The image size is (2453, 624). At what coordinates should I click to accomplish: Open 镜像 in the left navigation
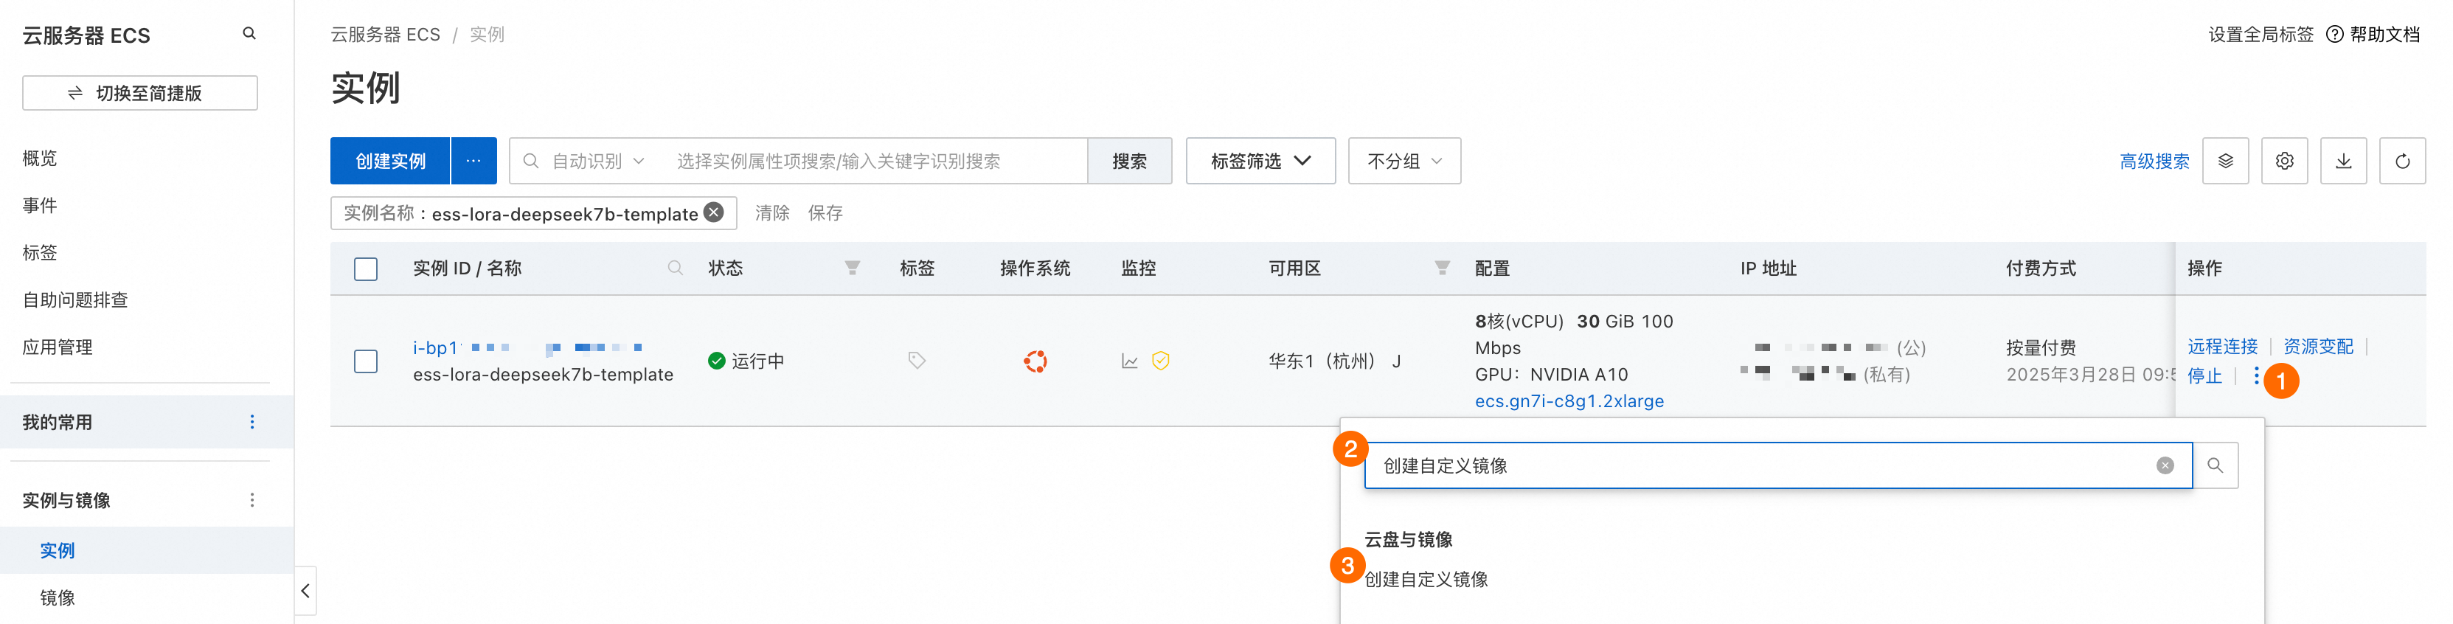tap(57, 597)
